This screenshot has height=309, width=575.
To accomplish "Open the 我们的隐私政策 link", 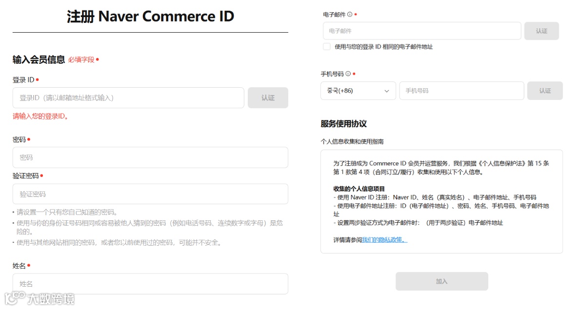I will coord(384,240).
